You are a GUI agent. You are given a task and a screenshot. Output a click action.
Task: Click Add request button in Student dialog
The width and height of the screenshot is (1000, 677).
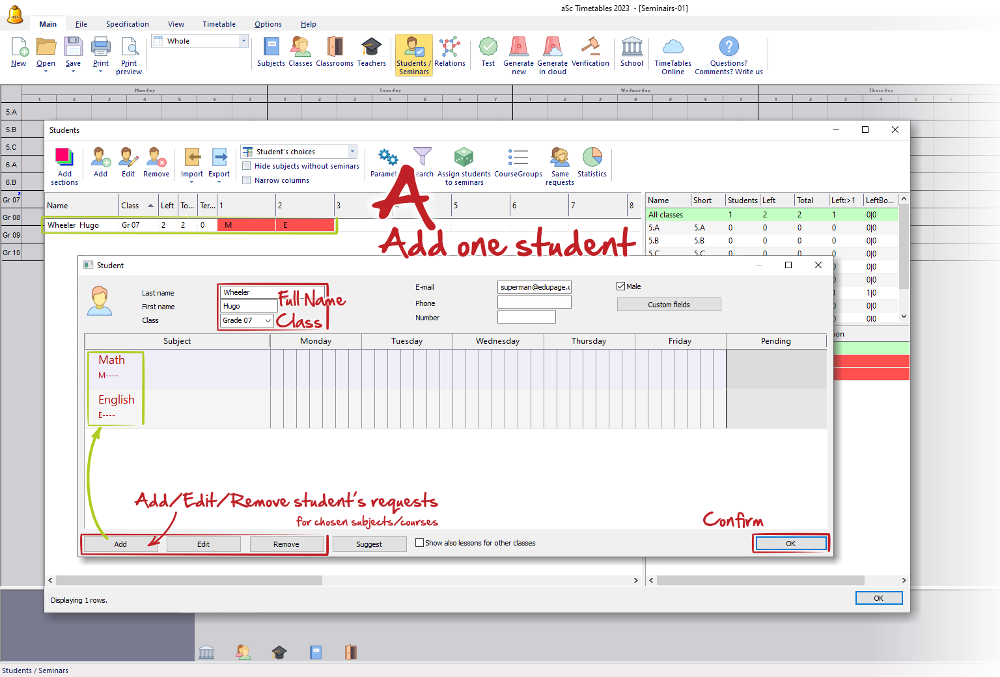pos(120,544)
